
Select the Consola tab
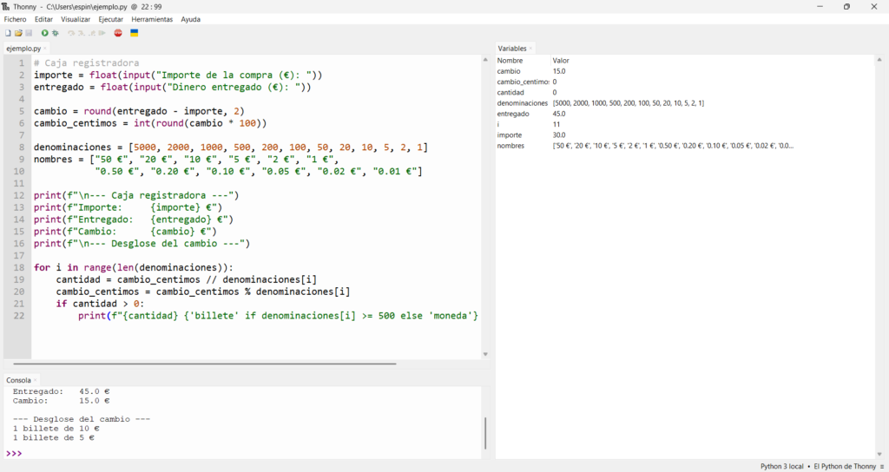[x=18, y=380]
